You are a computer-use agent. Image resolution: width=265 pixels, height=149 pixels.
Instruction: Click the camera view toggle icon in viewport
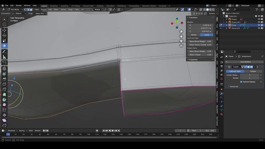pyautogui.click(x=181, y=41)
